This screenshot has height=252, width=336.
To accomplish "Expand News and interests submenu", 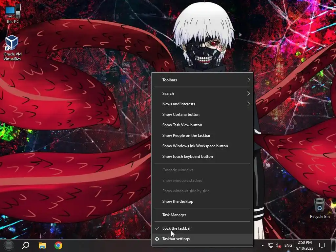I will click(x=202, y=104).
